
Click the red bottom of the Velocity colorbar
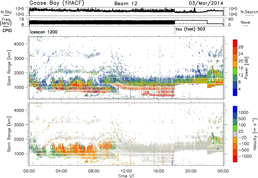(235, 159)
